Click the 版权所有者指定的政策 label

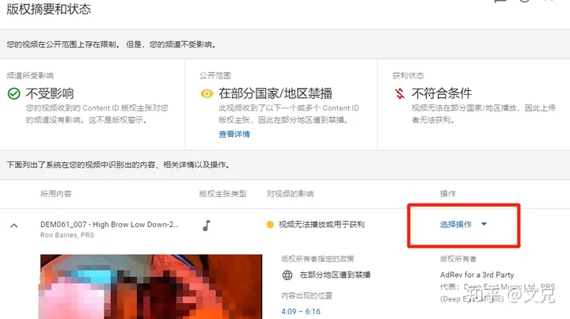tap(317, 259)
